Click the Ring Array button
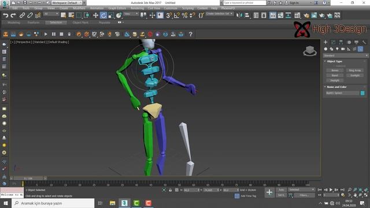This screenshot has height=208, width=370. pyautogui.click(x=355, y=70)
